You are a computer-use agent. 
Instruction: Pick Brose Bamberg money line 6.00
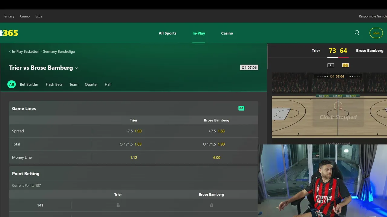click(x=217, y=157)
